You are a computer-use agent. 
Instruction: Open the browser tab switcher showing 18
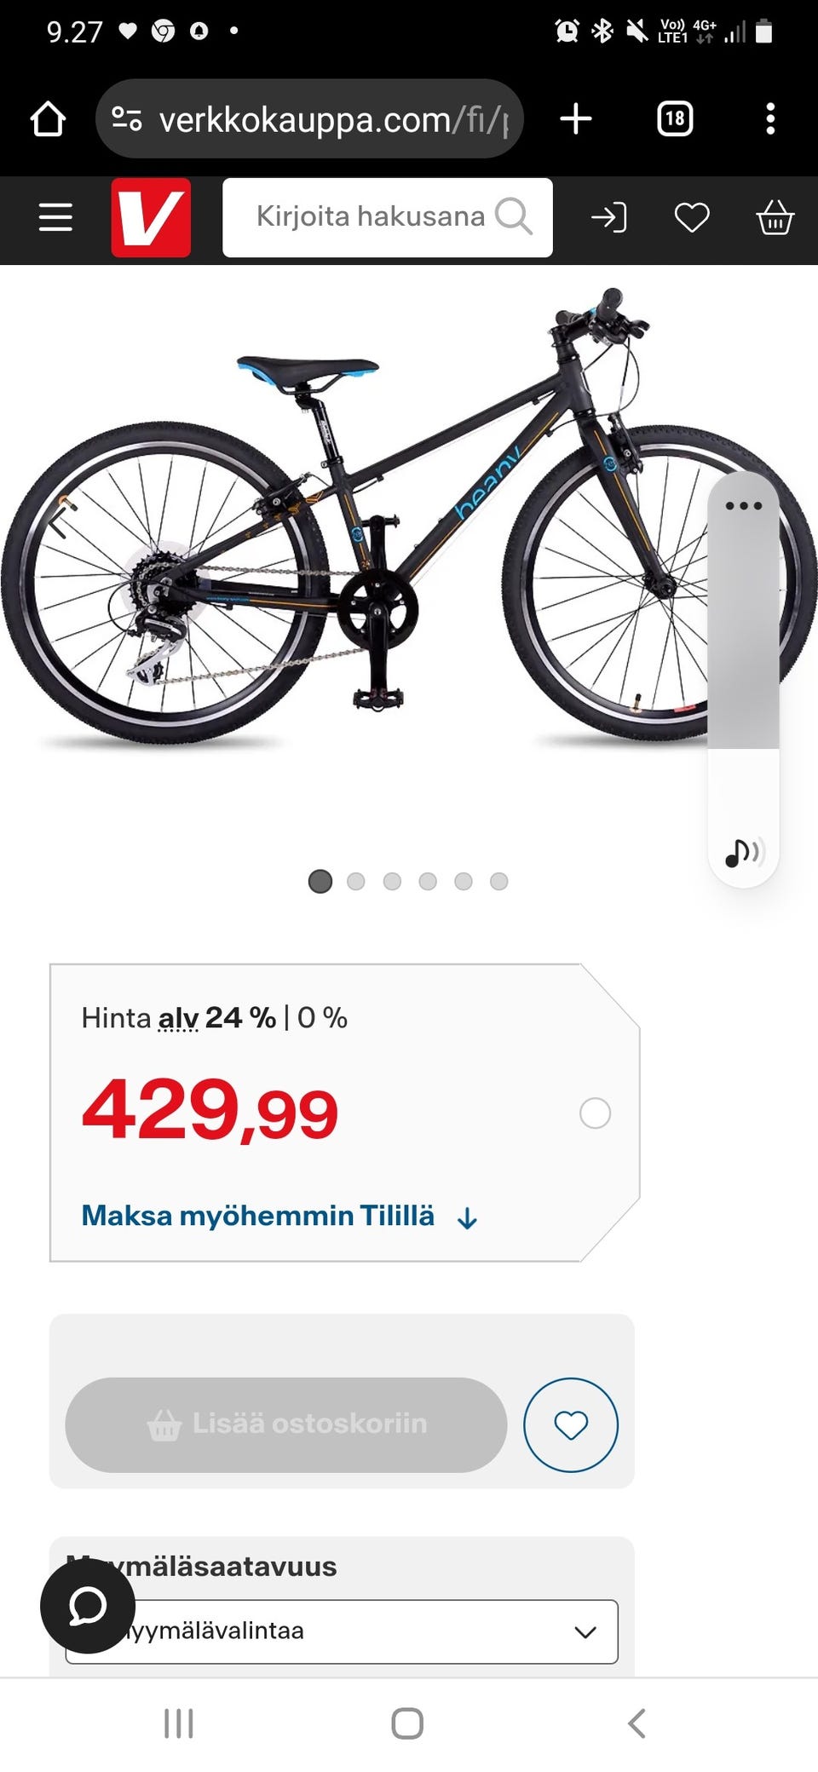point(674,118)
